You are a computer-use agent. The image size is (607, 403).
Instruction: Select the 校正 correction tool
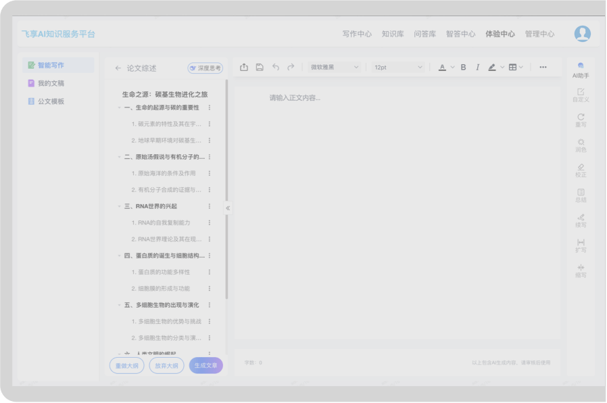581,170
